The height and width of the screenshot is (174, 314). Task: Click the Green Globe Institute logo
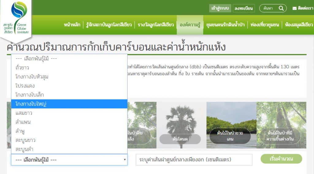(x=16, y=18)
